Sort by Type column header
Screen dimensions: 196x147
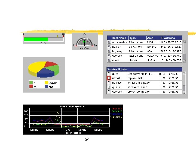[x=133, y=38]
